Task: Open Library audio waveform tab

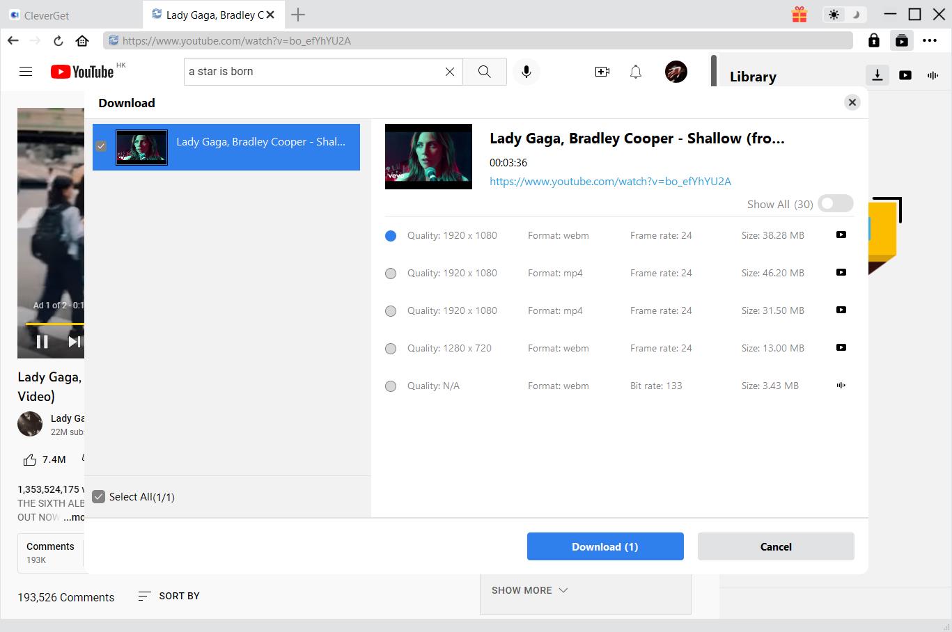Action: 933,75
